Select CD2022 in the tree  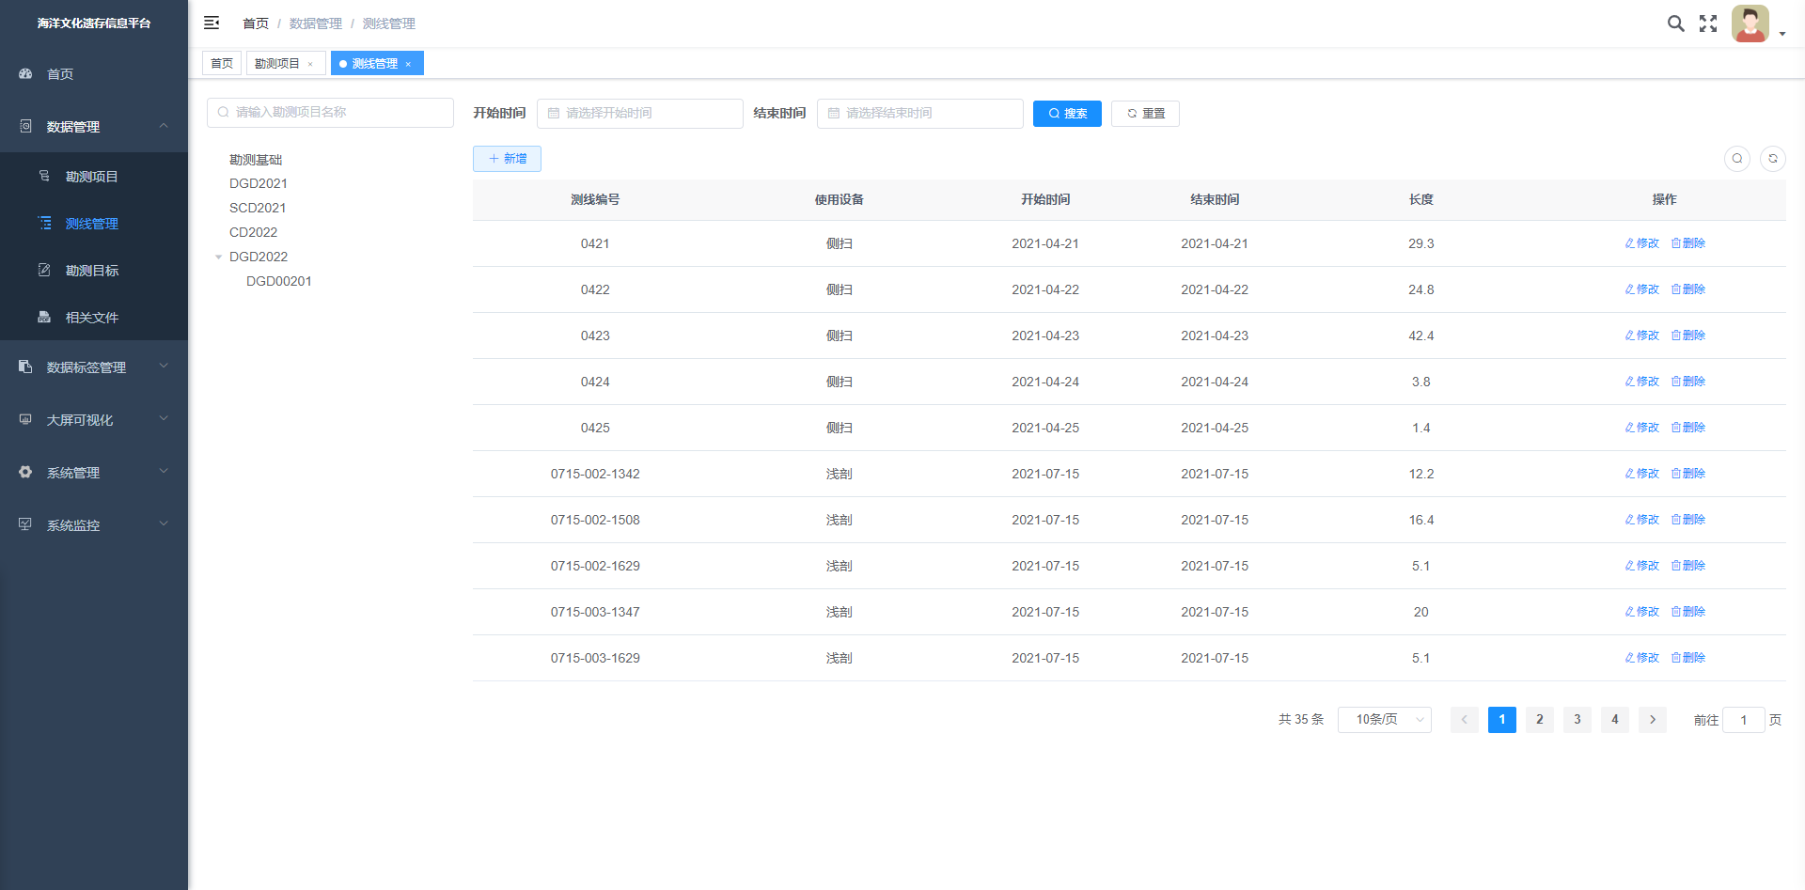click(x=254, y=232)
